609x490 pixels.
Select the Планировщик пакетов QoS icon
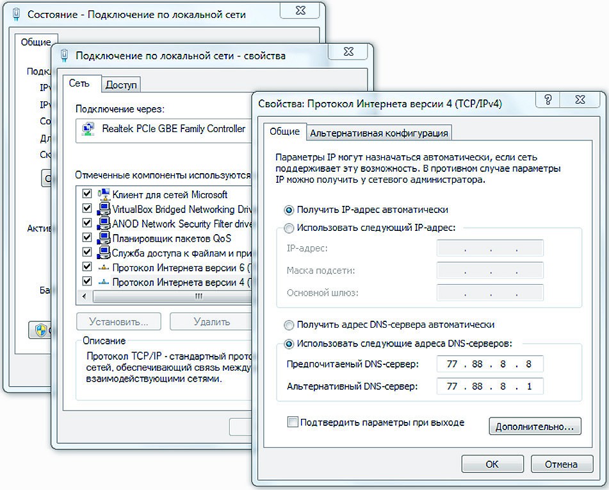103,238
